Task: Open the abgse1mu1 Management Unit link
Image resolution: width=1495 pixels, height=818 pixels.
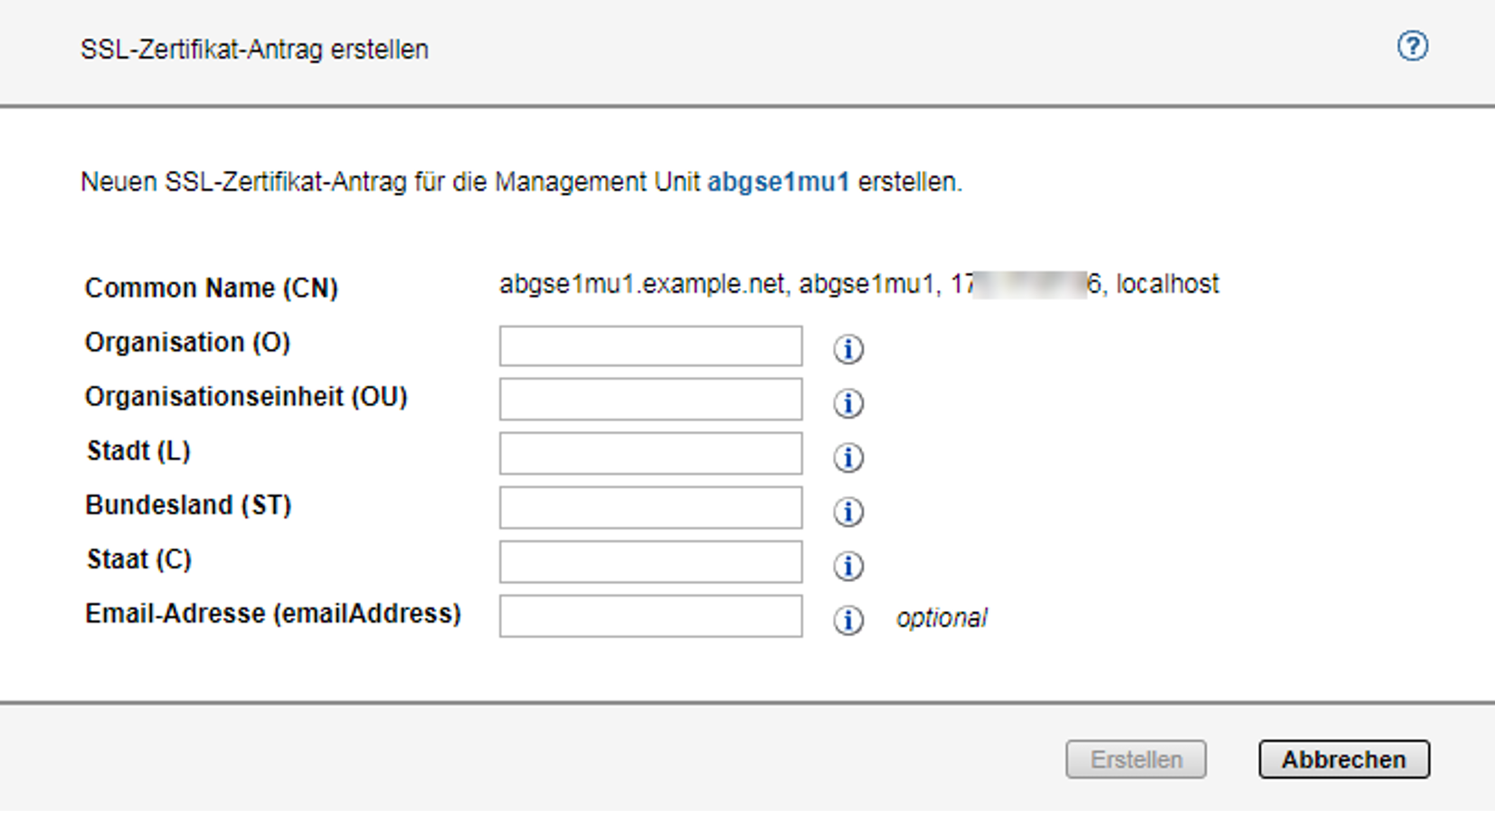Action: click(778, 183)
